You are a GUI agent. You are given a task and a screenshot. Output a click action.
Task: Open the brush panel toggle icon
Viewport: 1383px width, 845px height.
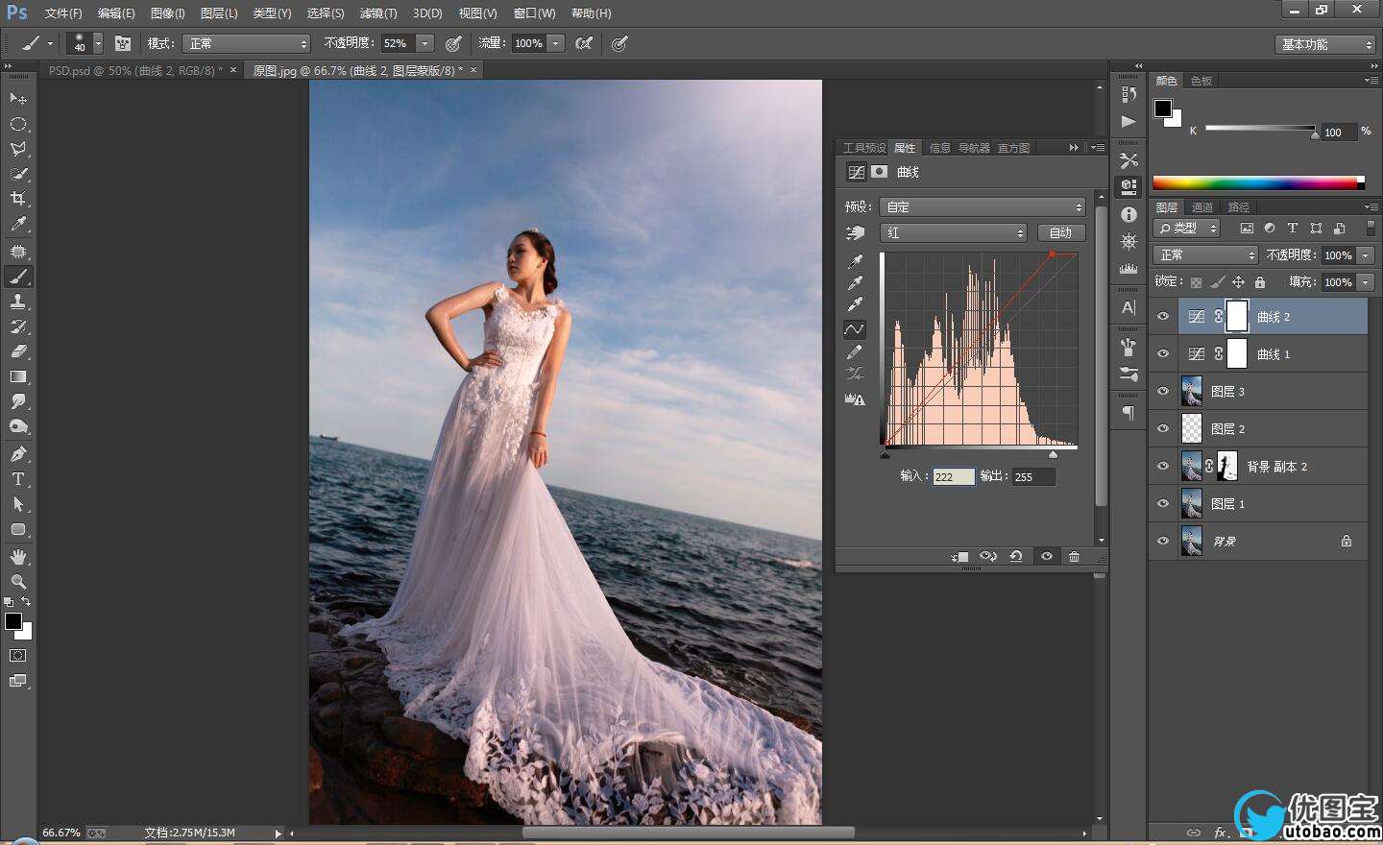[x=123, y=43]
